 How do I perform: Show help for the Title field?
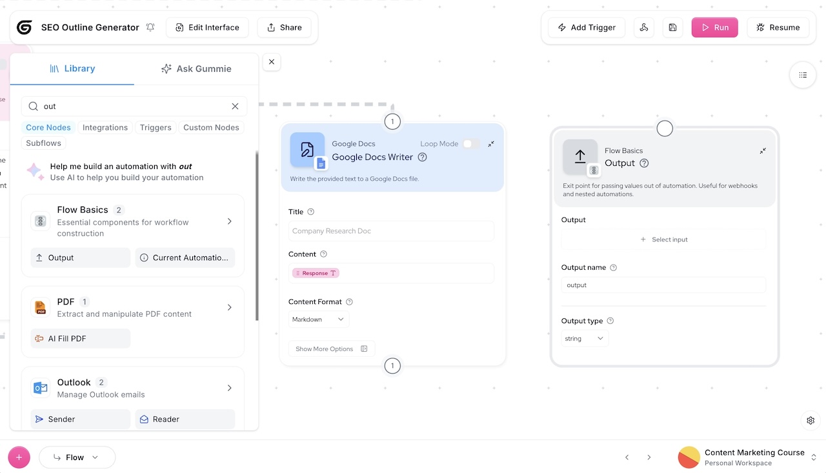pos(311,212)
